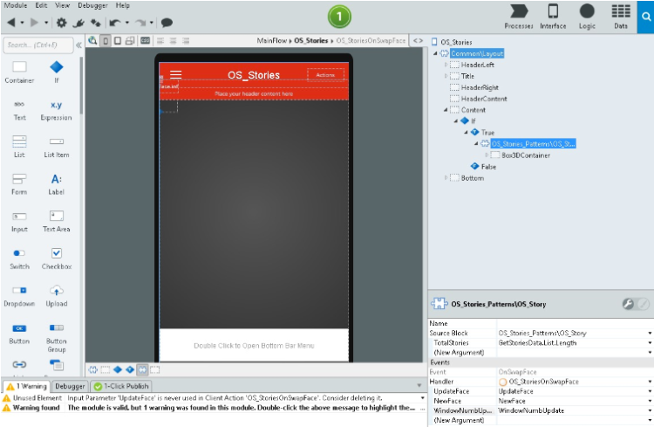This screenshot has width=654, height=427.
Task: Open the Data layer icon
Action: (620, 16)
